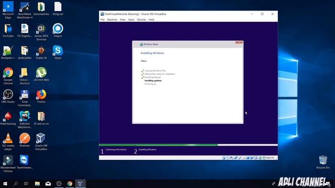Screen dimensions: 335x188
Task: Open Task View from taskbar
Action: click(26, 183)
